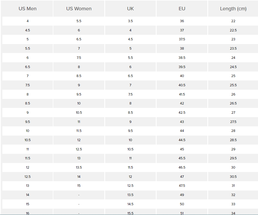Click UK size 13.5 cell
The image size is (258, 215).
pos(130,195)
